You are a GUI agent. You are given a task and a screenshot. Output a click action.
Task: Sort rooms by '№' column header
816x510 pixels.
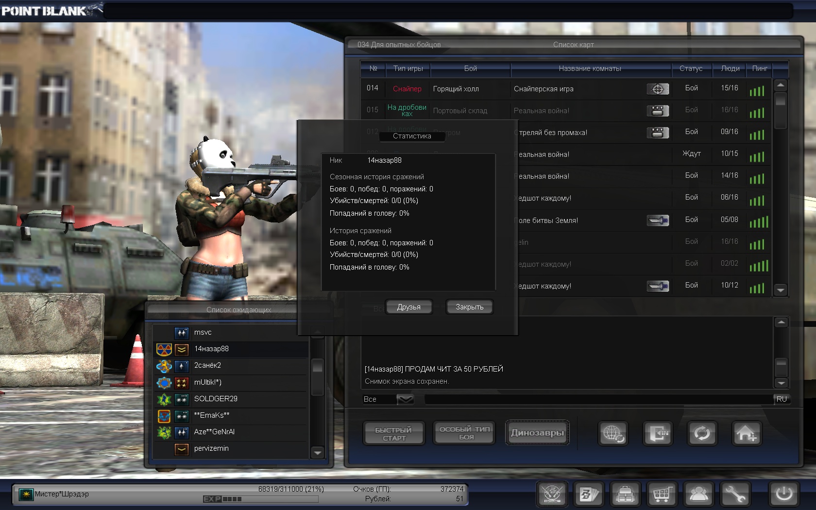click(373, 68)
